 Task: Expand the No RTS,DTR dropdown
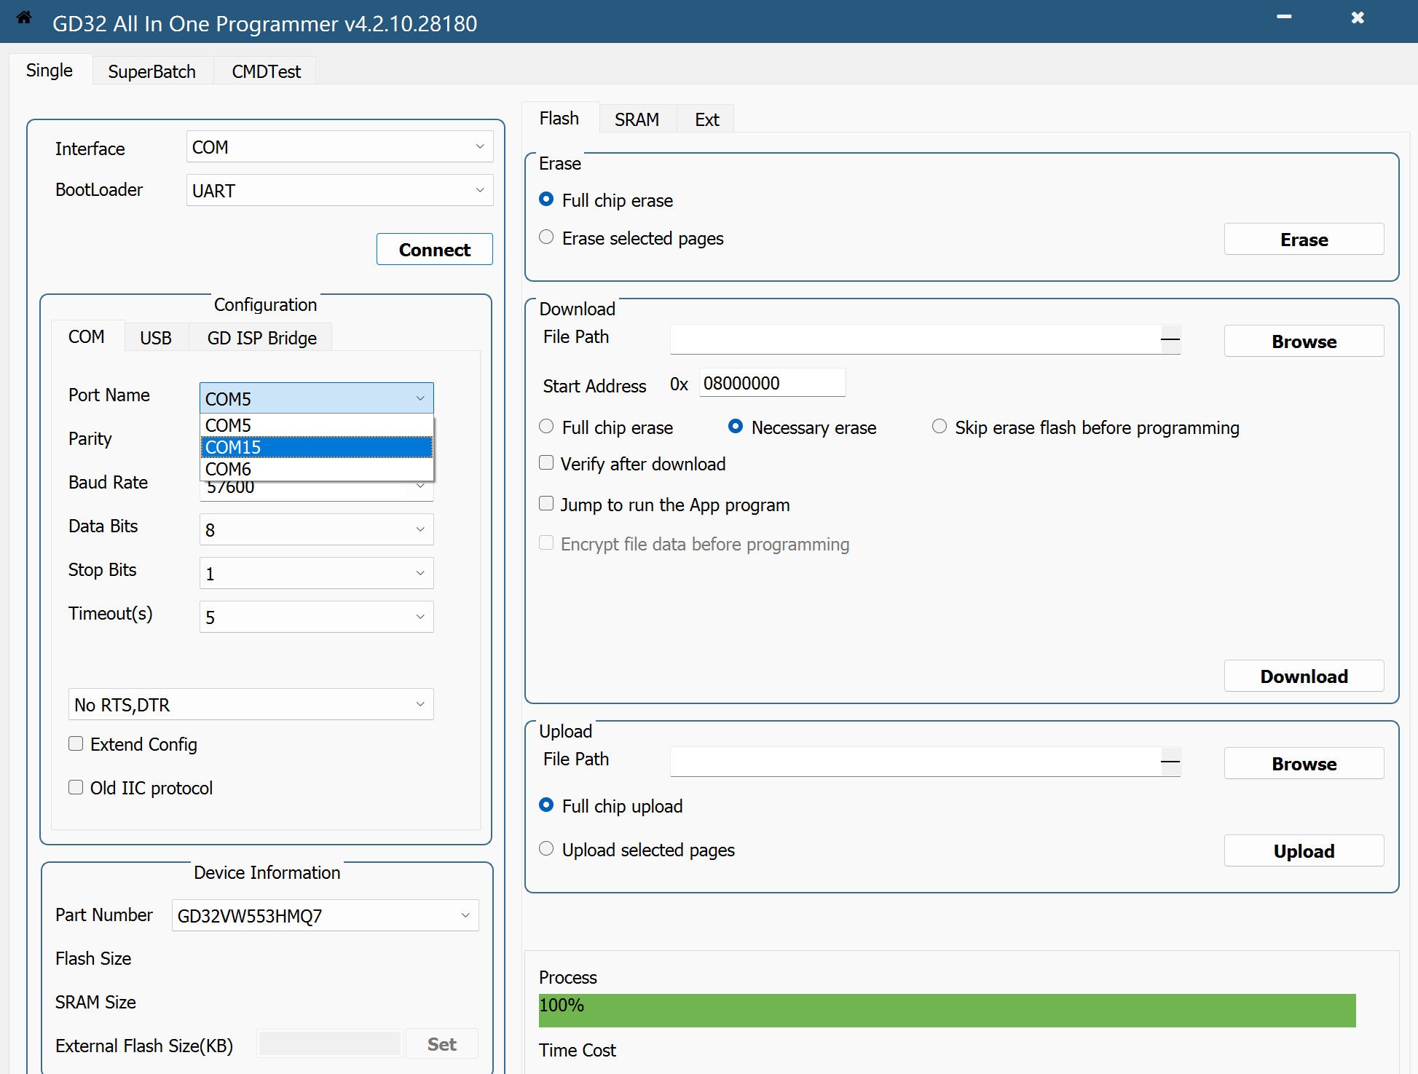coord(251,704)
